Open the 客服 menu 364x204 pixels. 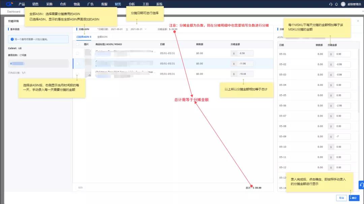pyautogui.click(x=104, y=4)
